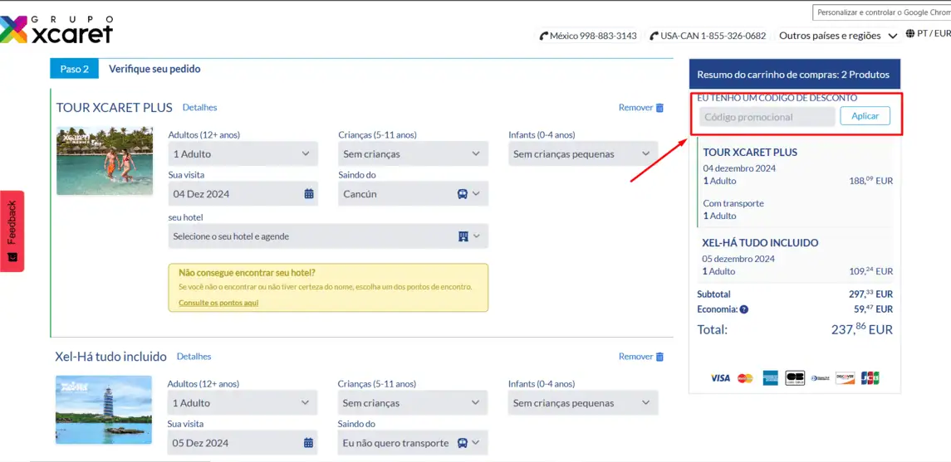Viewport: 951px width, 462px height.
Task: Click the 59,47 EUR Economia value
Action: click(x=874, y=309)
